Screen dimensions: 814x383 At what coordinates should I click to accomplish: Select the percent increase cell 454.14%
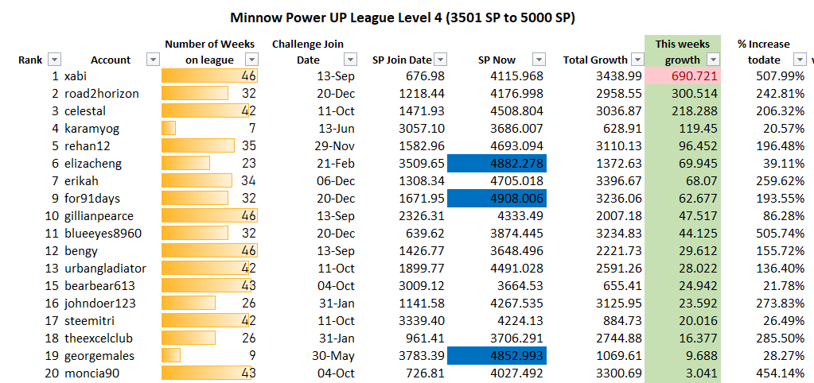(779, 373)
